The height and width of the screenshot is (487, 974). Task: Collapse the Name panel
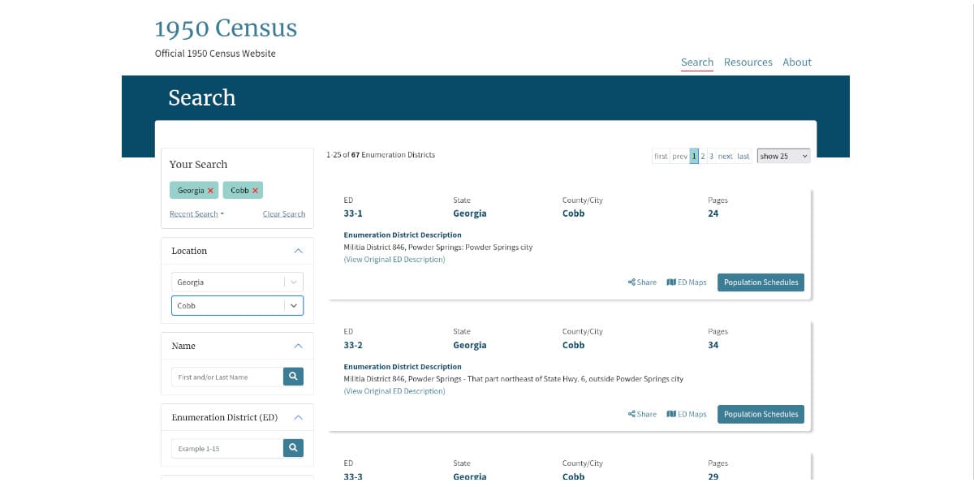pos(298,346)
